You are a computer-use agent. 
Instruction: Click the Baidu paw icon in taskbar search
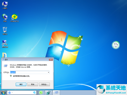coord(9,93)
